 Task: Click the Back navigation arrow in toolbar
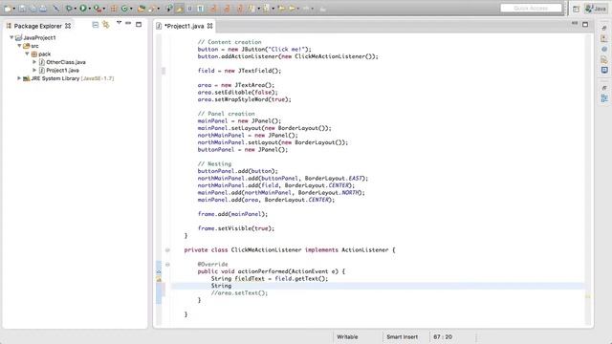point(292,9)
